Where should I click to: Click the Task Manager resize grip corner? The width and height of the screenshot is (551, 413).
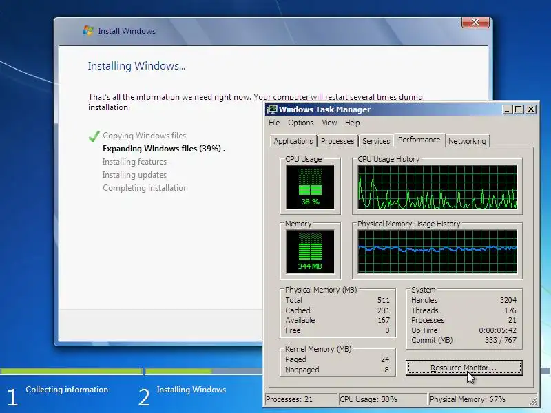tap(533, 401)
